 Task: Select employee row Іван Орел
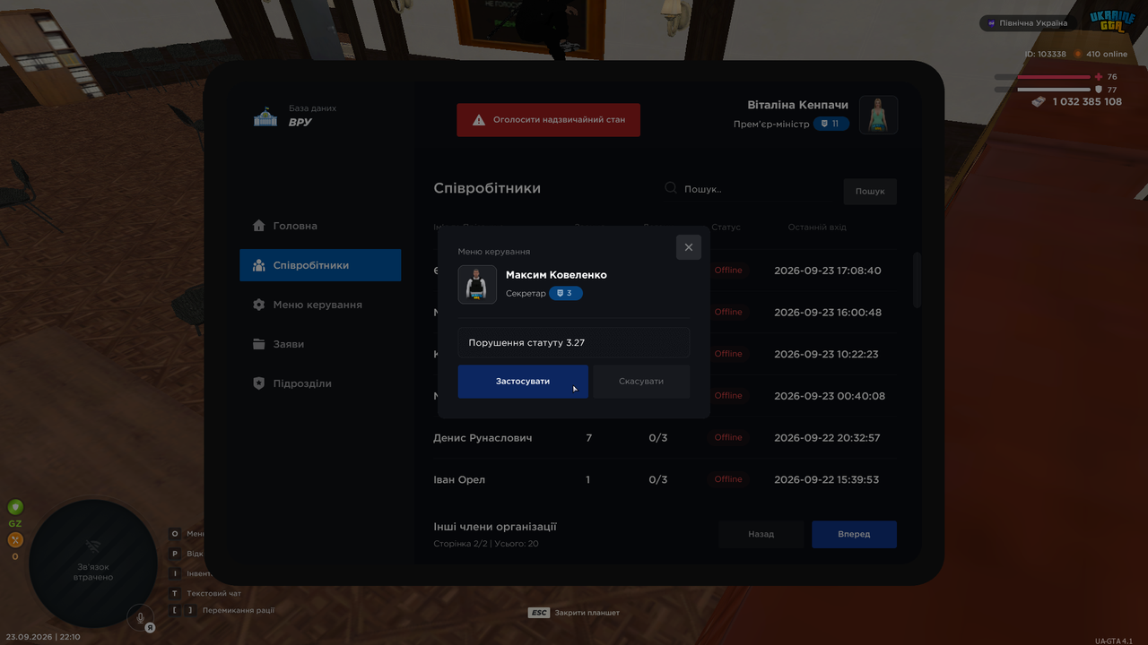click(x=664, y=480)
